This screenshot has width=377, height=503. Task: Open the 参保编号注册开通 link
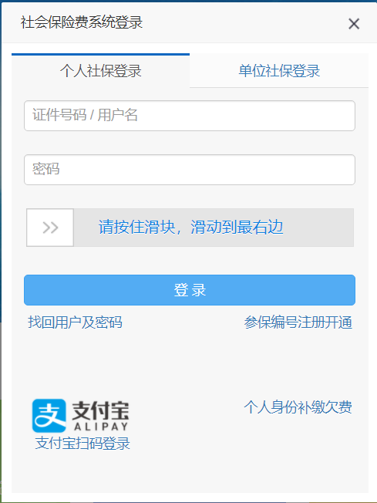point(298,322)
